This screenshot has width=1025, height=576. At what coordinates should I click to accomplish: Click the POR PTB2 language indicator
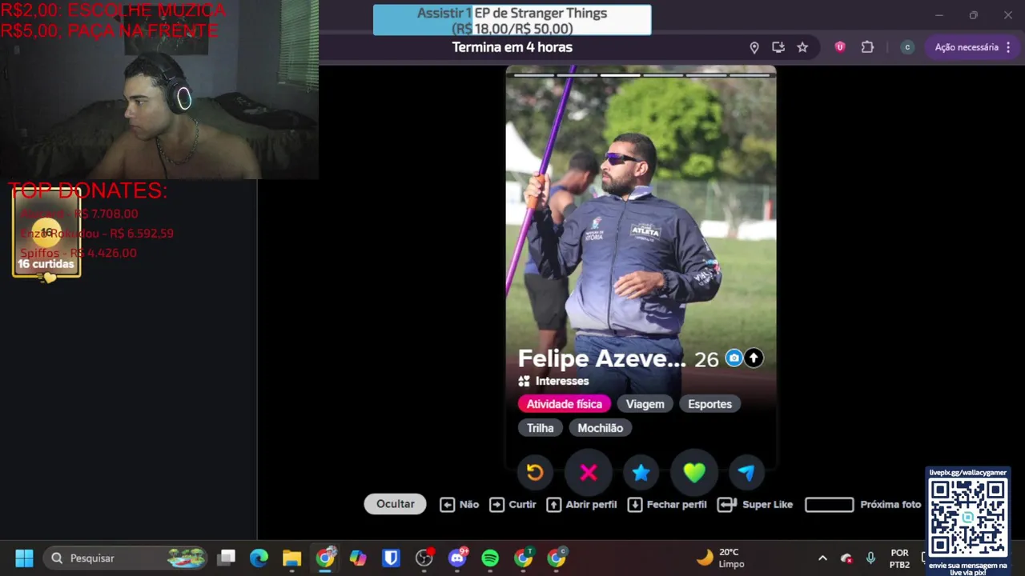tap(899, 558)
